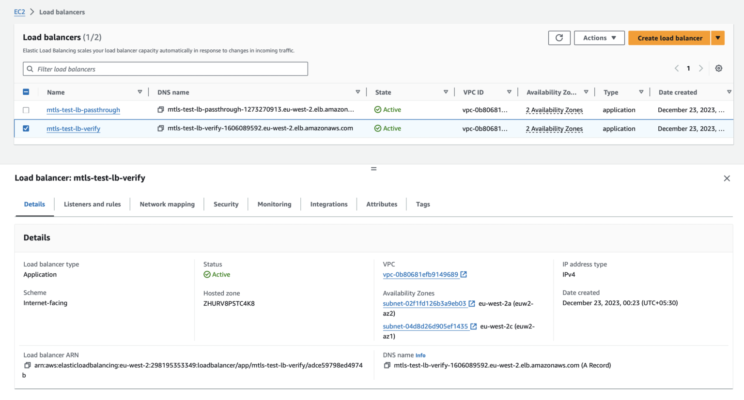Viewport: 744px width, 400px height.
Task: Navigate to EC2 via breadcrumb link
Action: coord(19,12)
